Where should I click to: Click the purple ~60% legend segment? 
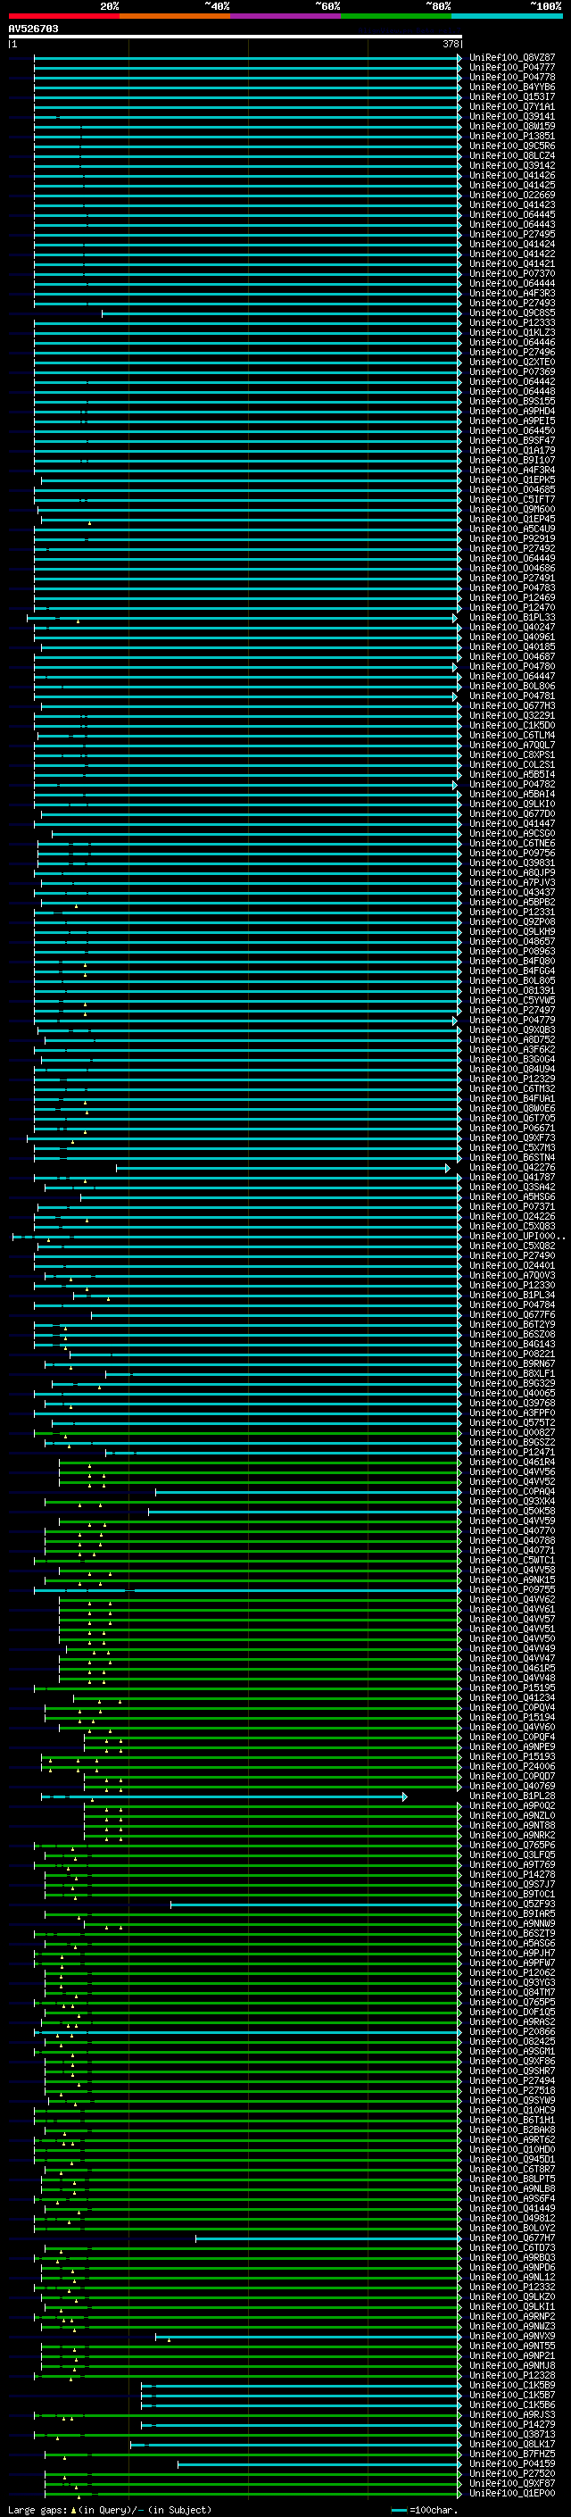(x=285, y=16)
